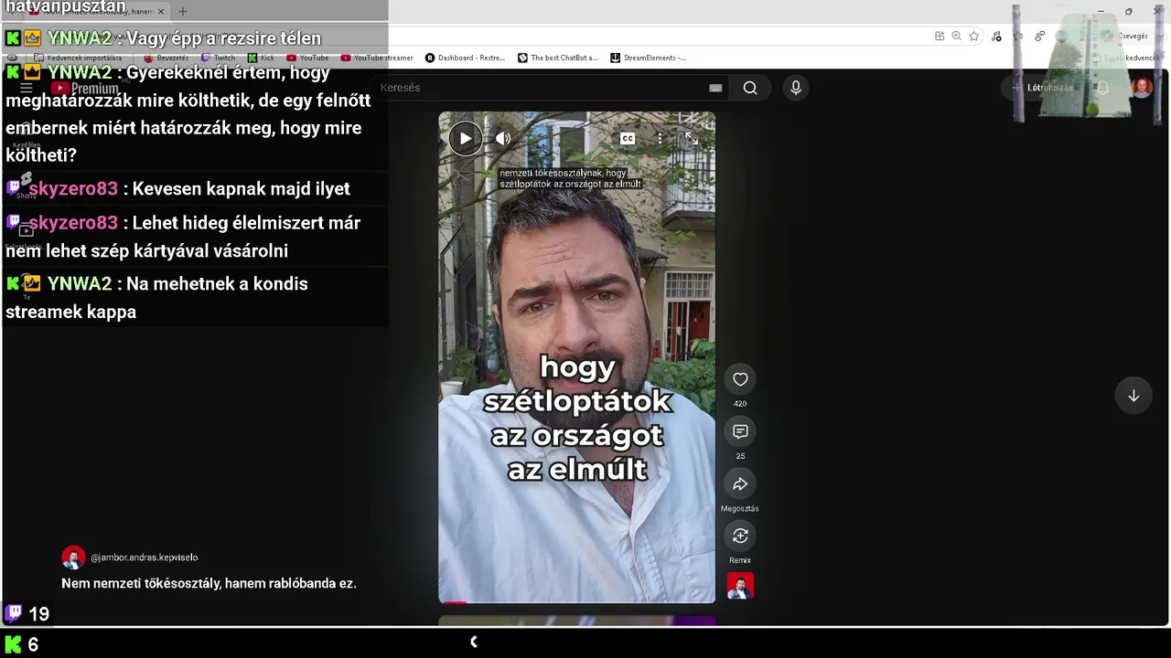Open 'The best ChatBot a...' bookmark
This screenshot has width=1171, height=658.
point(557,58)
